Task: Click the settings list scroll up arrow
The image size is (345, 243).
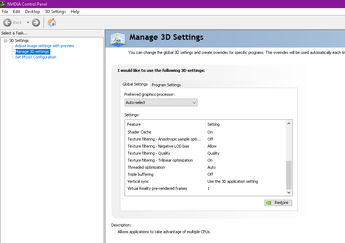Action: coord(289,124)
